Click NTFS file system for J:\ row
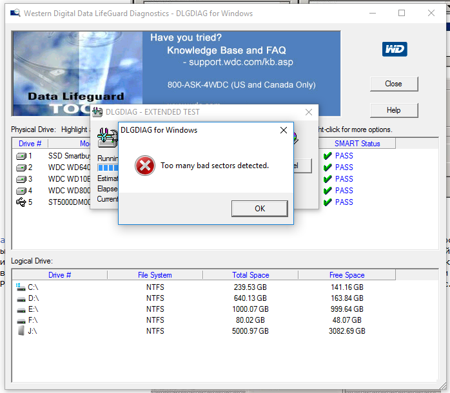Viewport: 450px width, 393px height. coord(155,331)
